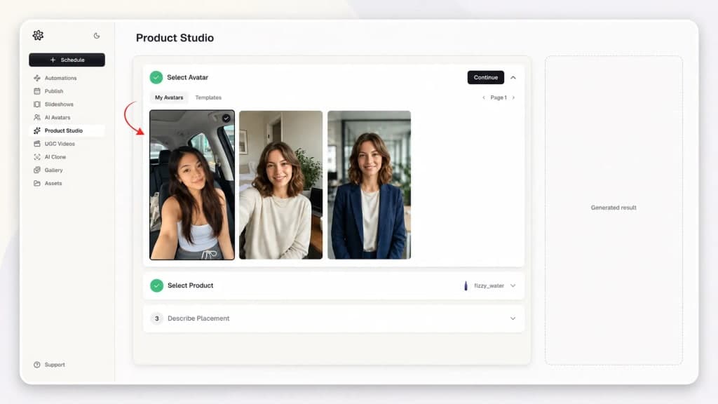
Task: Go to previous avatar page arrow
Action: pyautogui.click(x=484, y=97)
